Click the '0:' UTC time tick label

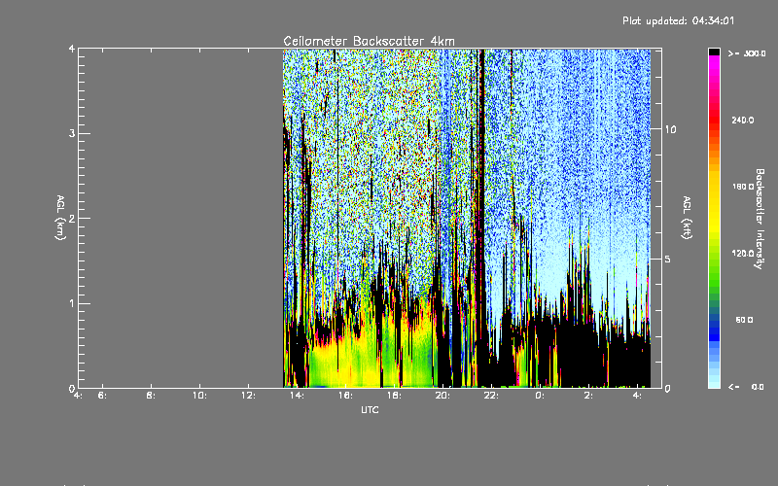(540, 396)
